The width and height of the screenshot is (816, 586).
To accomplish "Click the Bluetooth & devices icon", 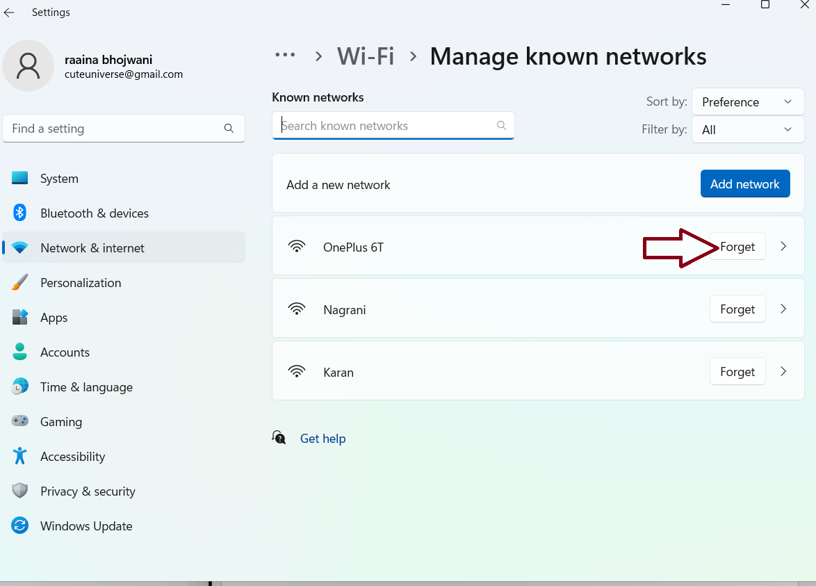I will [x=19, y=213].
